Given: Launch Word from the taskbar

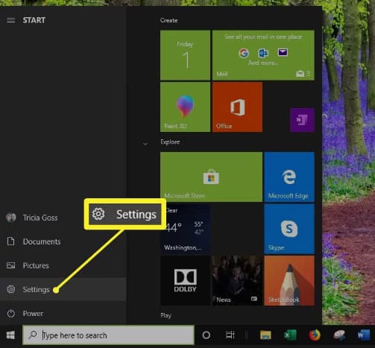Looking at the screenshot, I should (x=364, y=335).
